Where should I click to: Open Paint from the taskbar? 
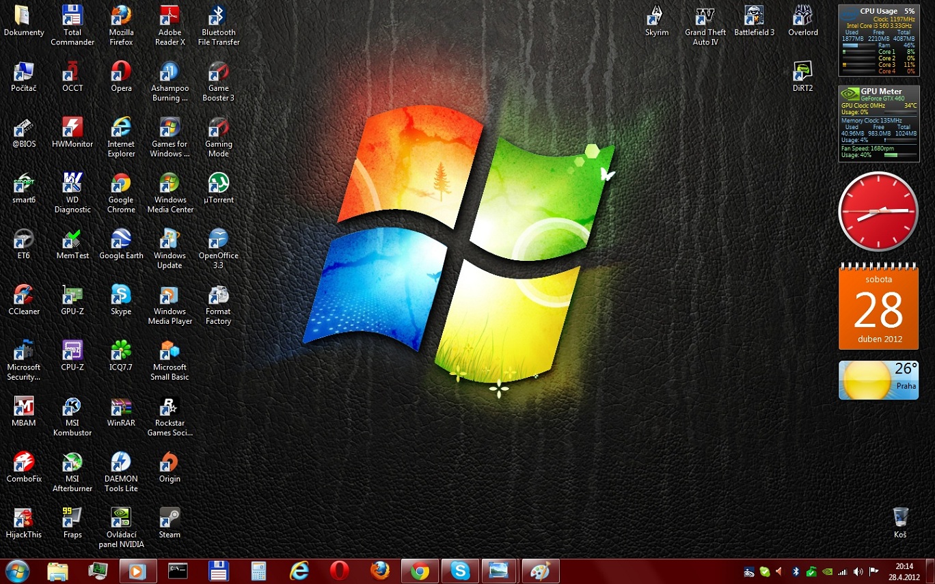[540, 571]
